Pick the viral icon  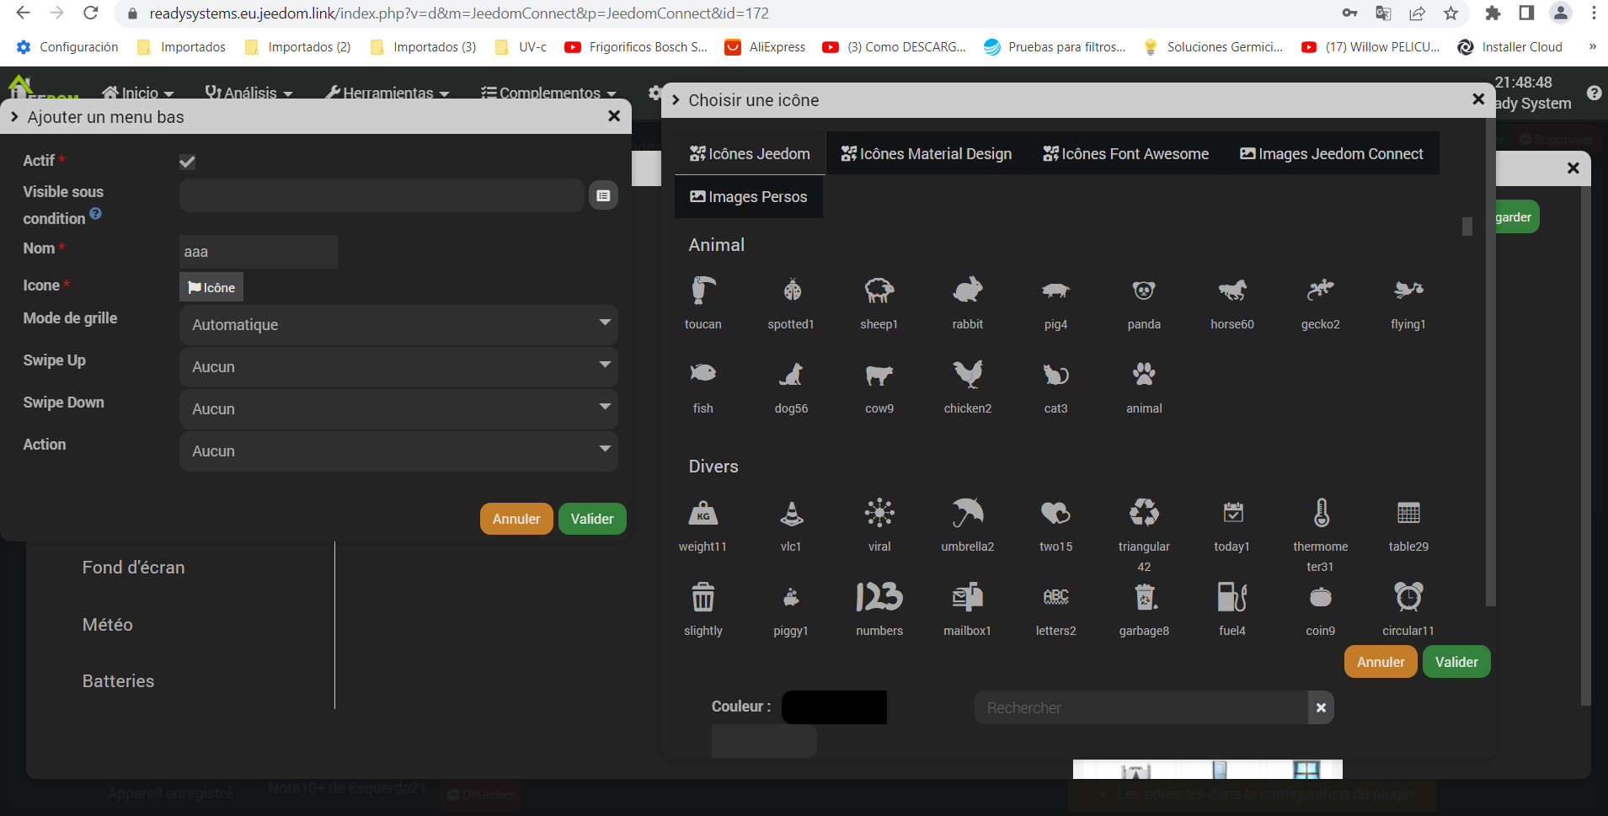(x=879, y=513)
